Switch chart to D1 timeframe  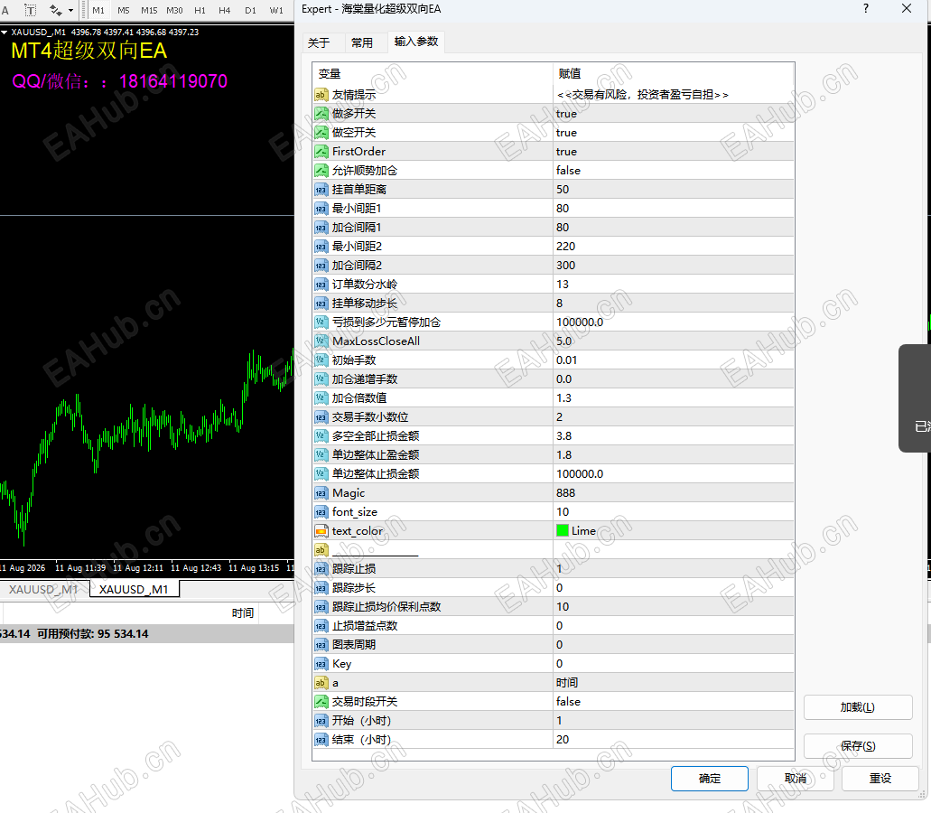[250, 10]
